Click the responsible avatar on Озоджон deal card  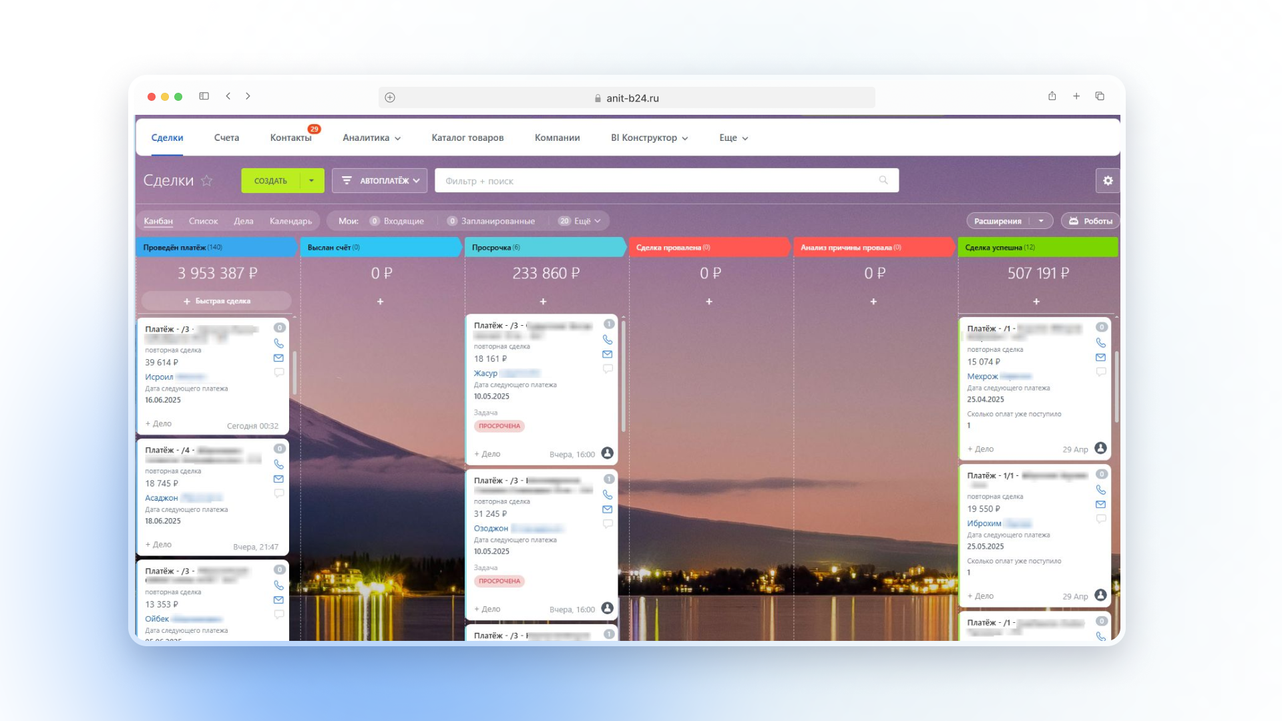coord(607,608)
